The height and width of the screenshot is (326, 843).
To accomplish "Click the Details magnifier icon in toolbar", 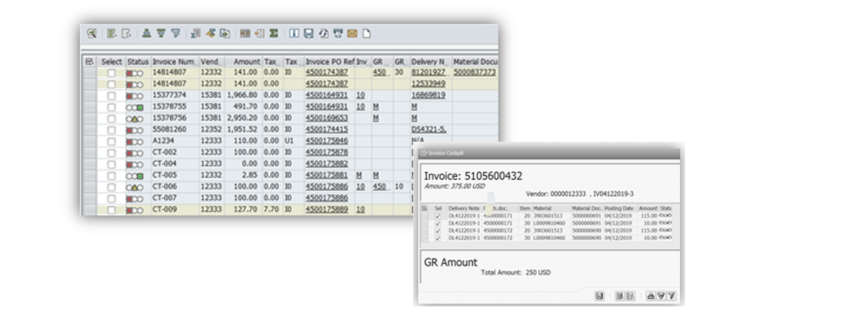I will point(91,34).
